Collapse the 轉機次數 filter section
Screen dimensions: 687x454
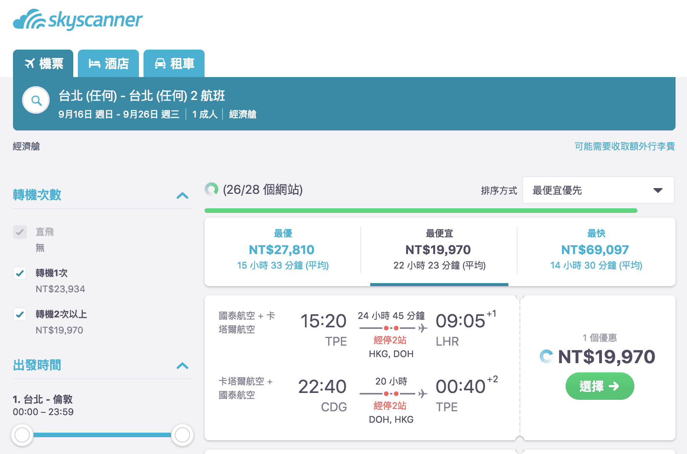tap(182, 195)
